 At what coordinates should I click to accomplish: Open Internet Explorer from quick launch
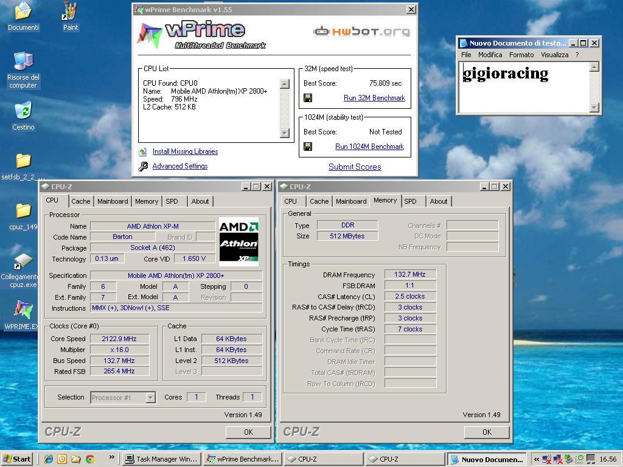click(49, 459)
